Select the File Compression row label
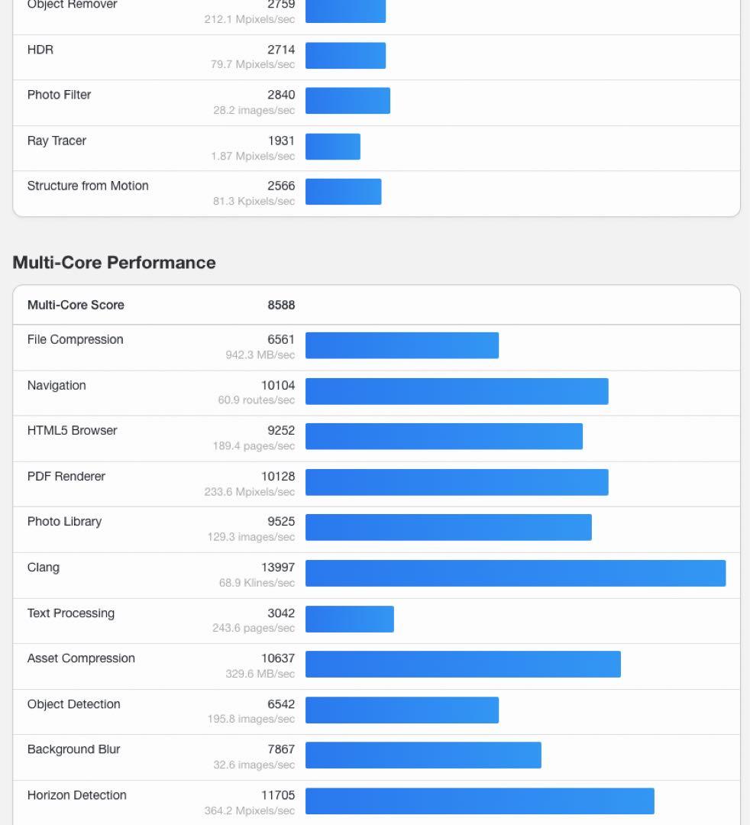 pos(75,340)
